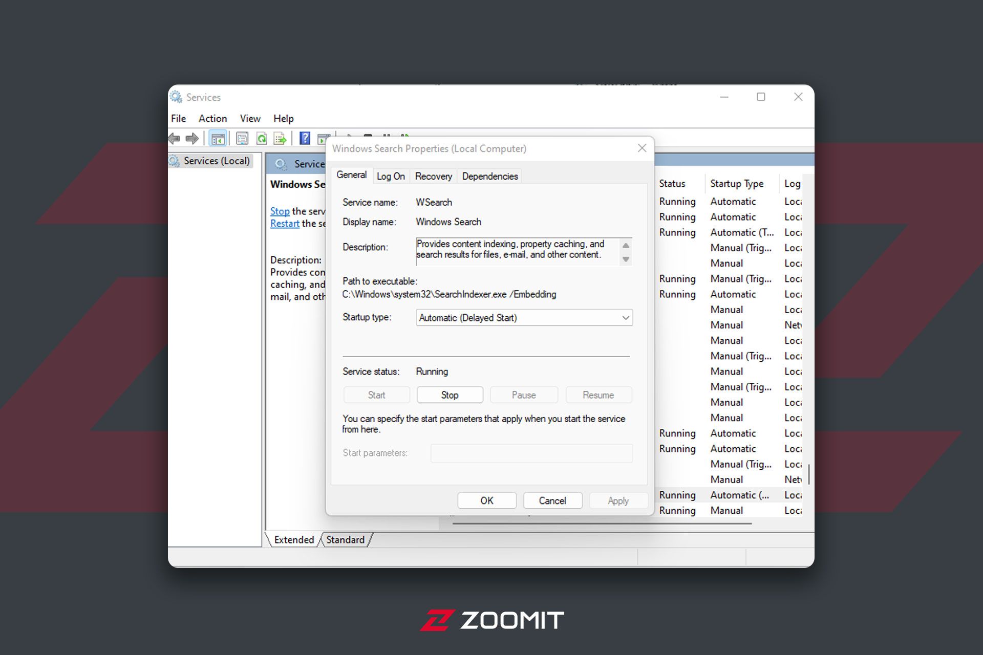The height and width of the screenshot is (655, 983).
Task: Open the Recovery tab settings
Action: [433, 176]
